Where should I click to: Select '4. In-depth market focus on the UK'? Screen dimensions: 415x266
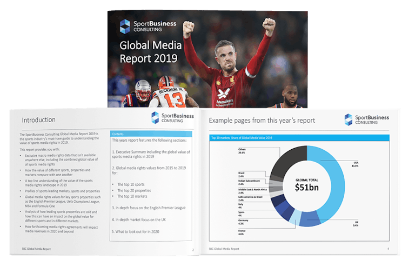coord(139,220)
